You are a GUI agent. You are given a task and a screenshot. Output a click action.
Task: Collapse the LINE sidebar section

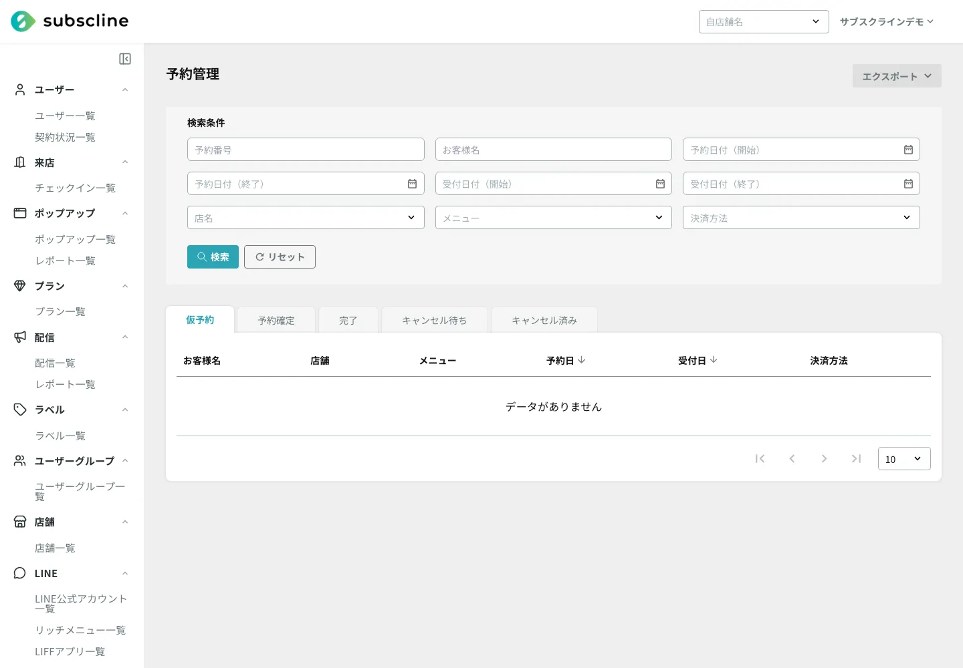[x=125, y=573]
